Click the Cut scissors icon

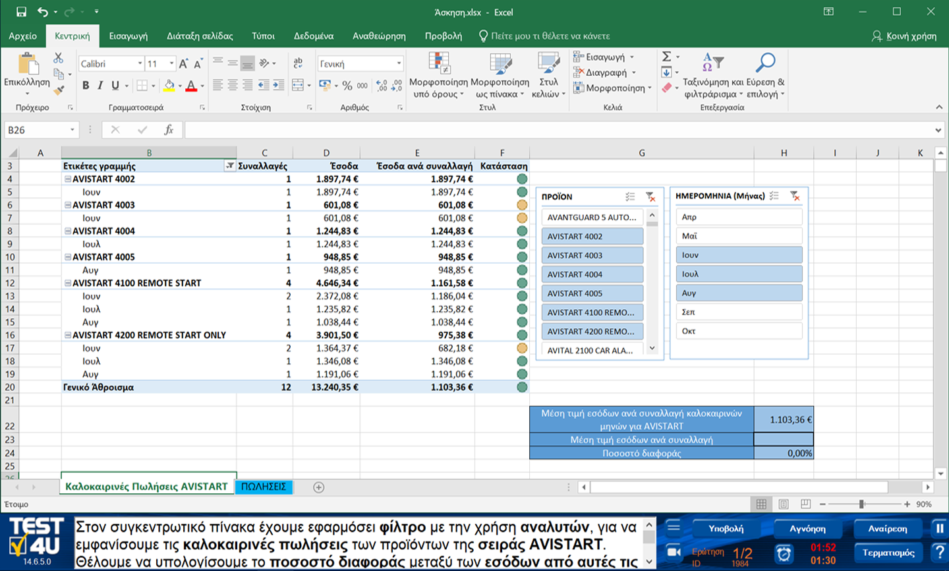pos(59,58)
